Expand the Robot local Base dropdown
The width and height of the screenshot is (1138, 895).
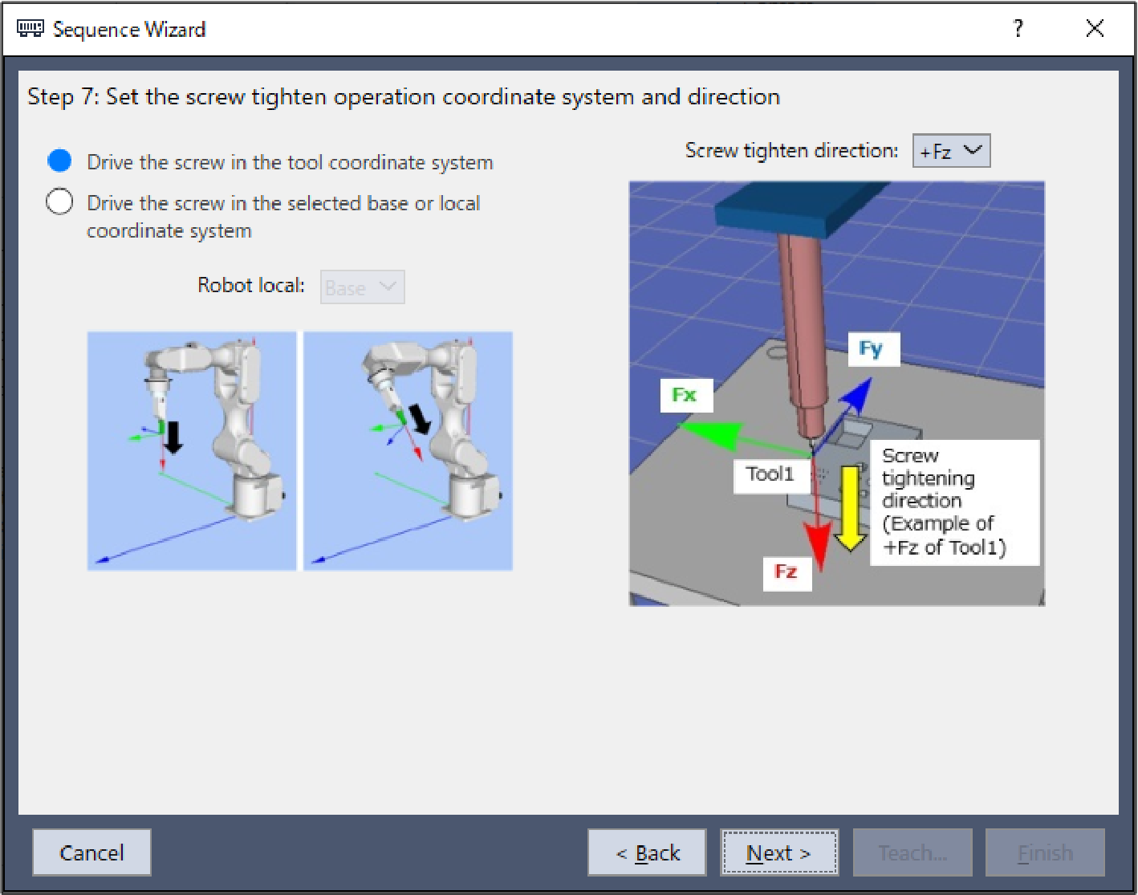point(362,287)
